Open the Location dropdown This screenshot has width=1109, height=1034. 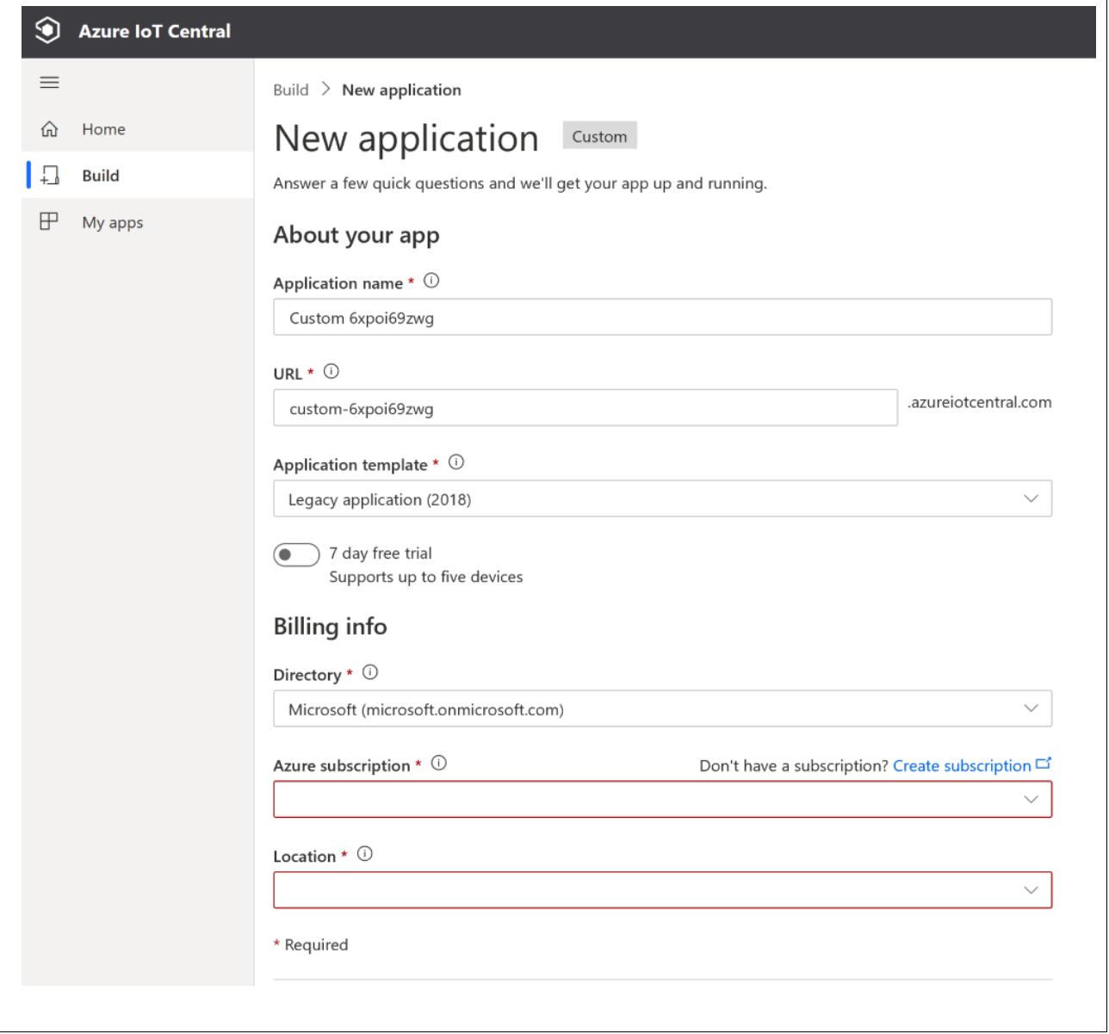coord(663,890)
